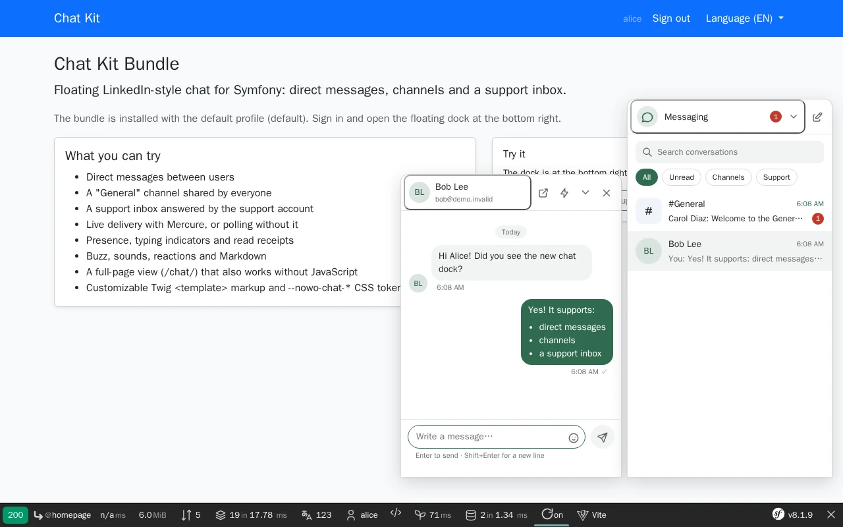Open the alice security panel in the toolbar
The image size is (843, 527).
362,515
